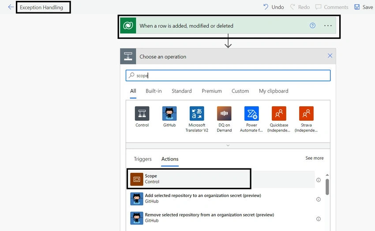375x231 pixels.
Task: Choose the Control connector icon
Action: coord(142,113)
